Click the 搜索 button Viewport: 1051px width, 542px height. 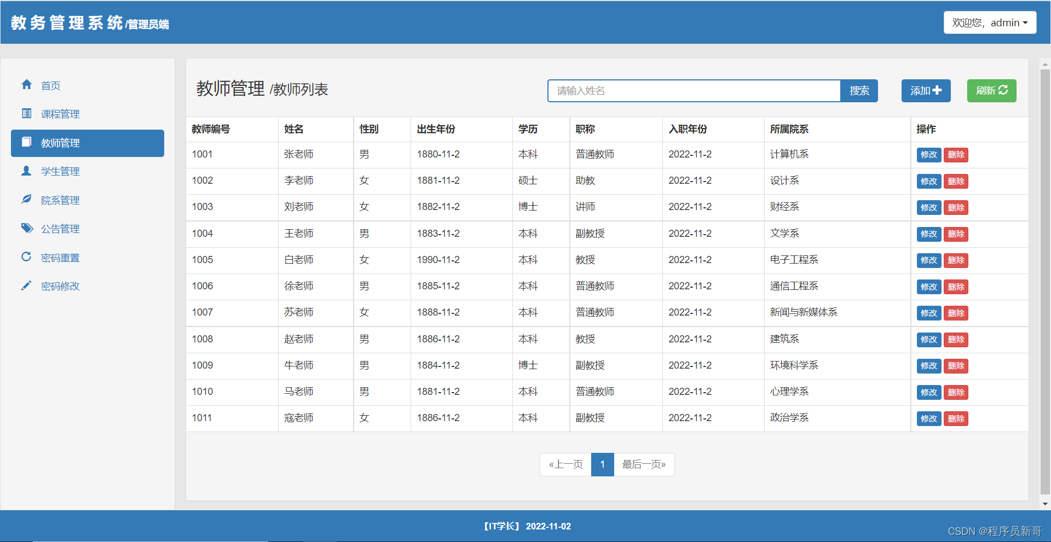coord(859,91)
